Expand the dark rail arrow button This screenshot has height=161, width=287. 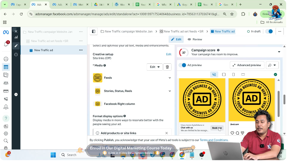click(16, 94)
